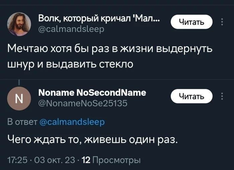The width and height of the screenshot is (234, 170).
Task: Open the three-dot menu on the first tweet
Action: click(222, 22)
